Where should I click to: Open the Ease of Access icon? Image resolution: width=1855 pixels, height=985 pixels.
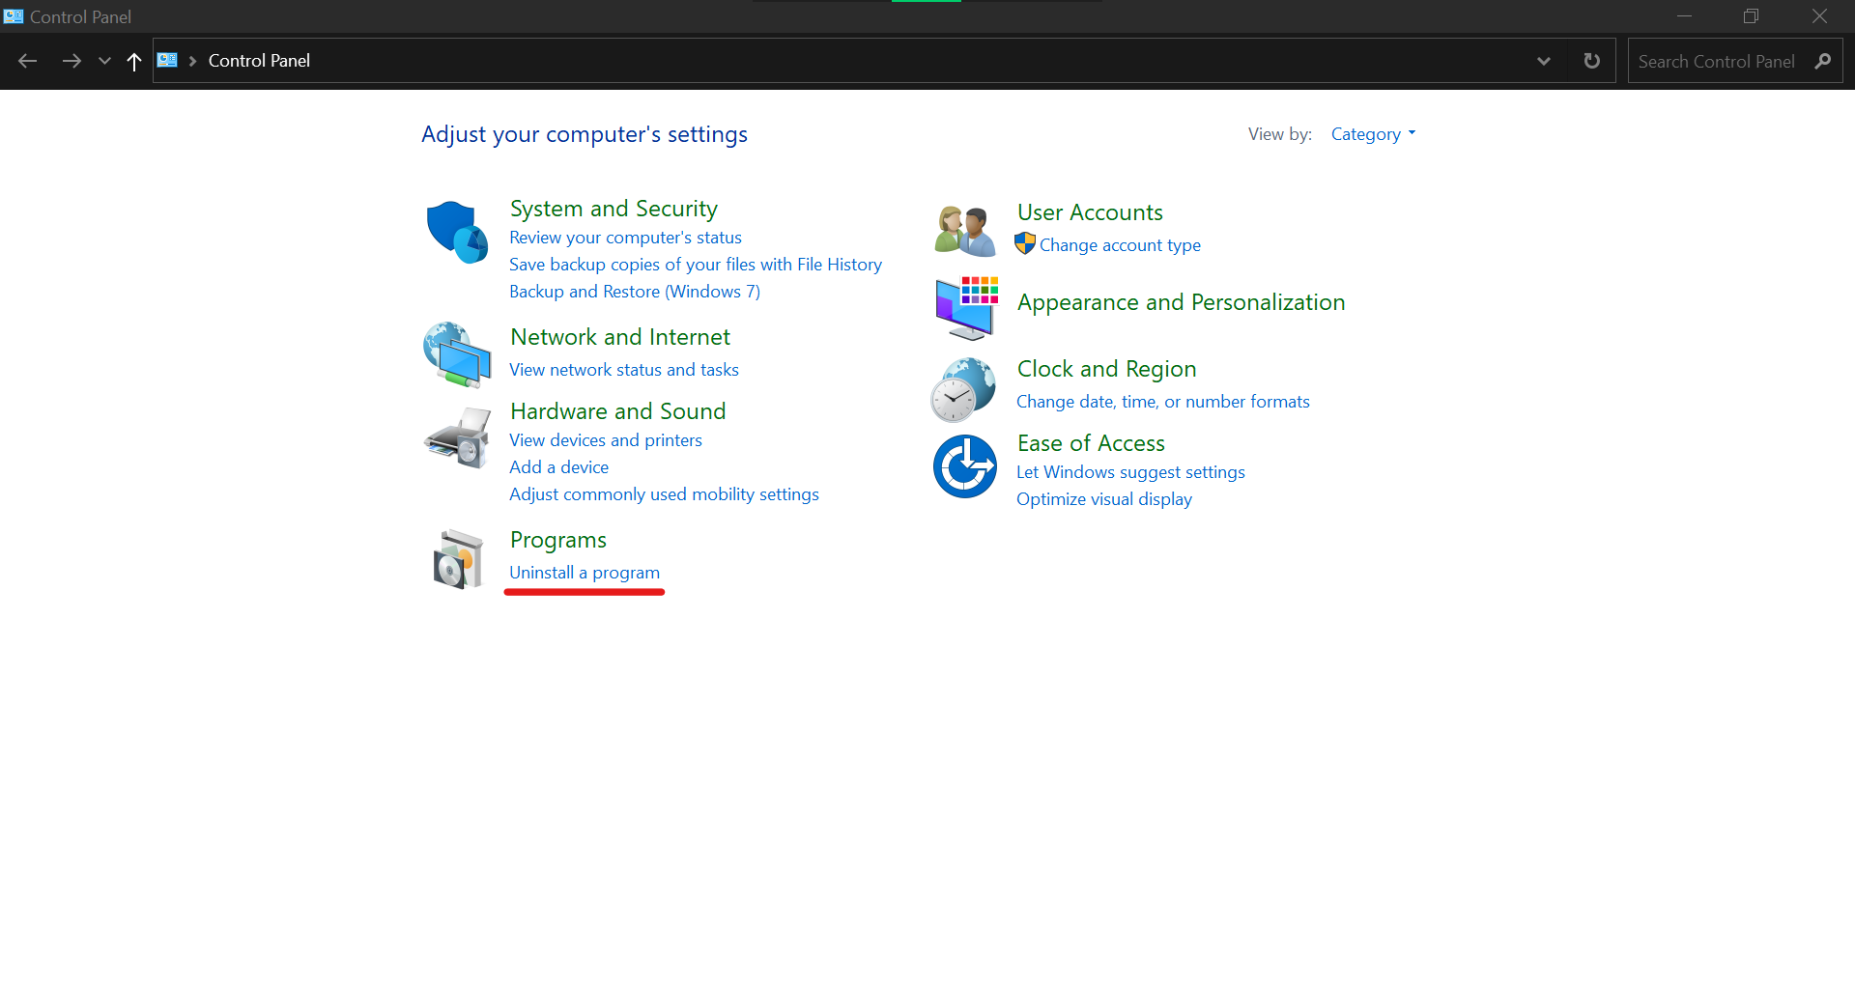[964, 466]
